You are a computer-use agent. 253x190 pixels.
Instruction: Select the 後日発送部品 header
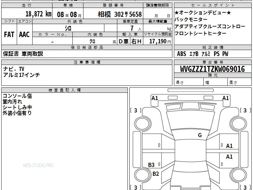[87, 47]
